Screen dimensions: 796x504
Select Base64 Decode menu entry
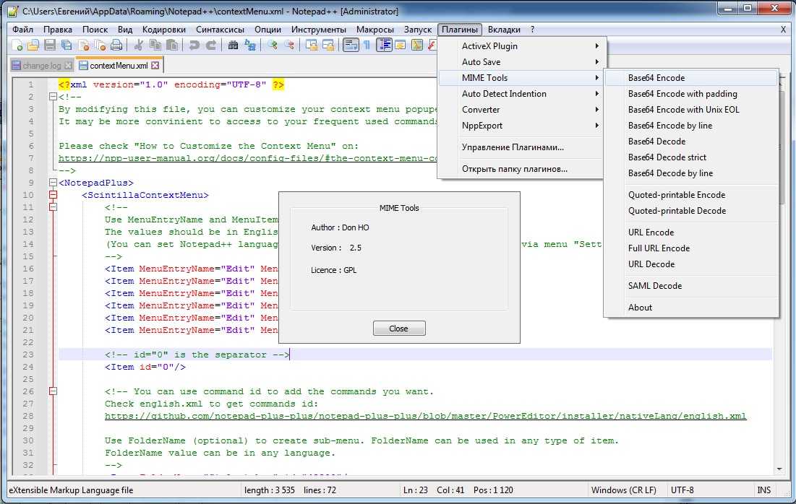pos(656,142)
